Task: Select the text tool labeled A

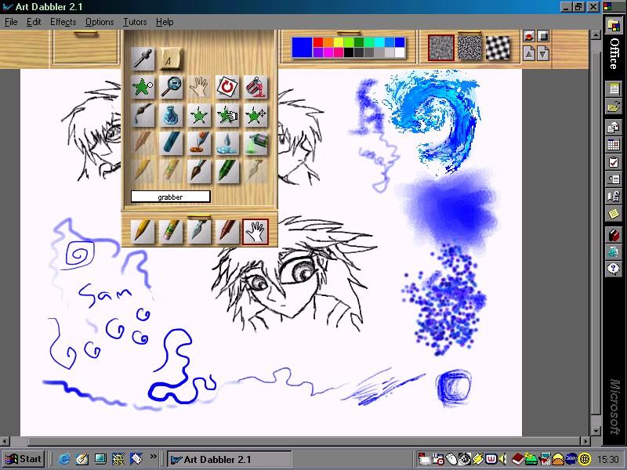Action: tap(171, 59)
